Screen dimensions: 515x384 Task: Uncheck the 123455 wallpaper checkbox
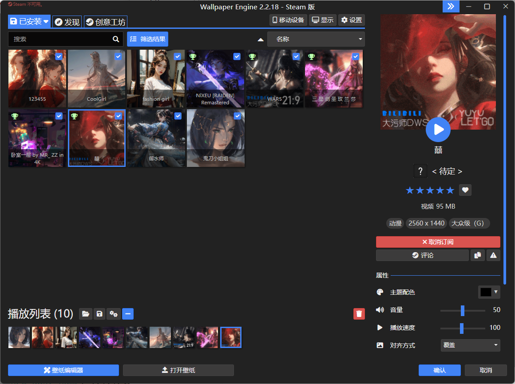[x=59, y=56]
